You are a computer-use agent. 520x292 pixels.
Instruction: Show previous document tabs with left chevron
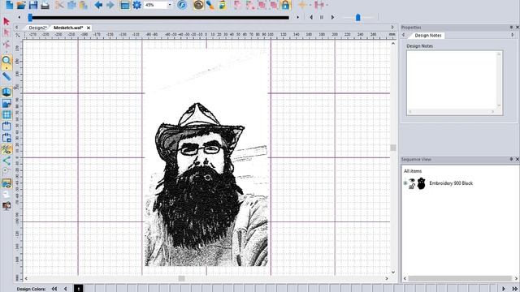(17, 28)
